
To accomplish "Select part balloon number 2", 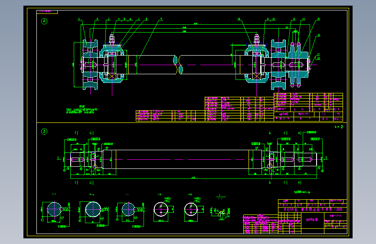I will tap(97, 19).
